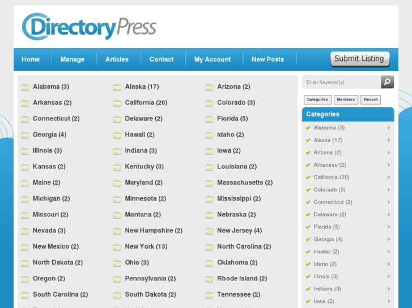Click the checkmark icon beside sidebar Hawaii (2)
This screenshot has width=412, height=308.
pos(308,252)
